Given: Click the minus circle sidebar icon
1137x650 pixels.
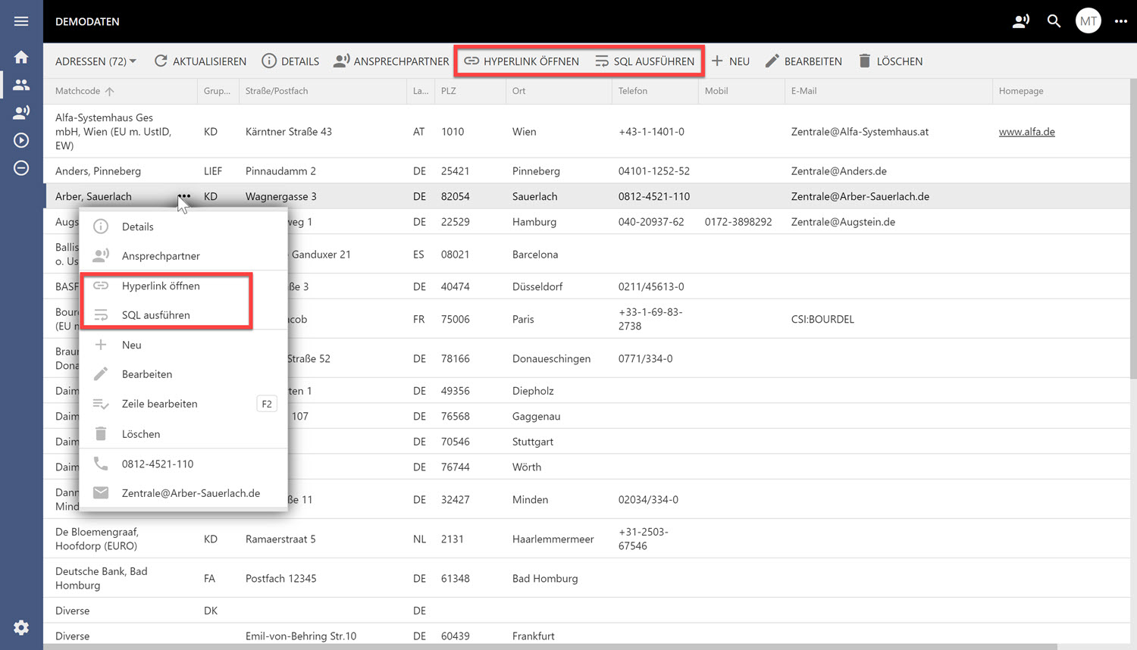Looking at the screenshot, I should tap(21, 167).
